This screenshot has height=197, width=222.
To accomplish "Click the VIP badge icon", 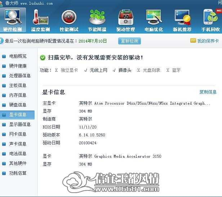I will [x=193, y=40].
